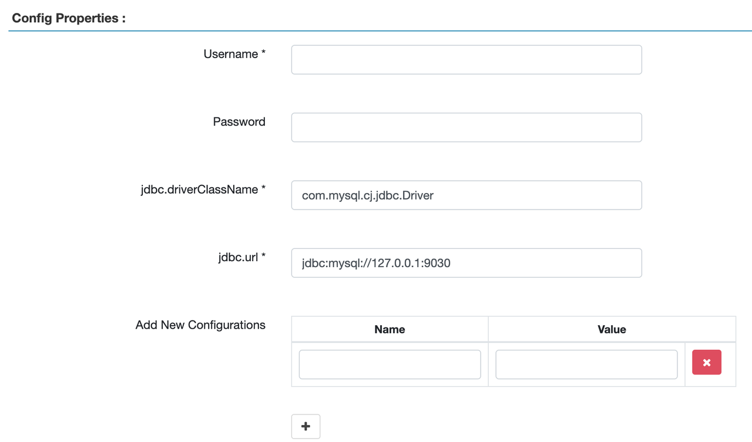
Task: Click the required asterisk beside jdbc.driverClassName
Action: coord(263,189)
